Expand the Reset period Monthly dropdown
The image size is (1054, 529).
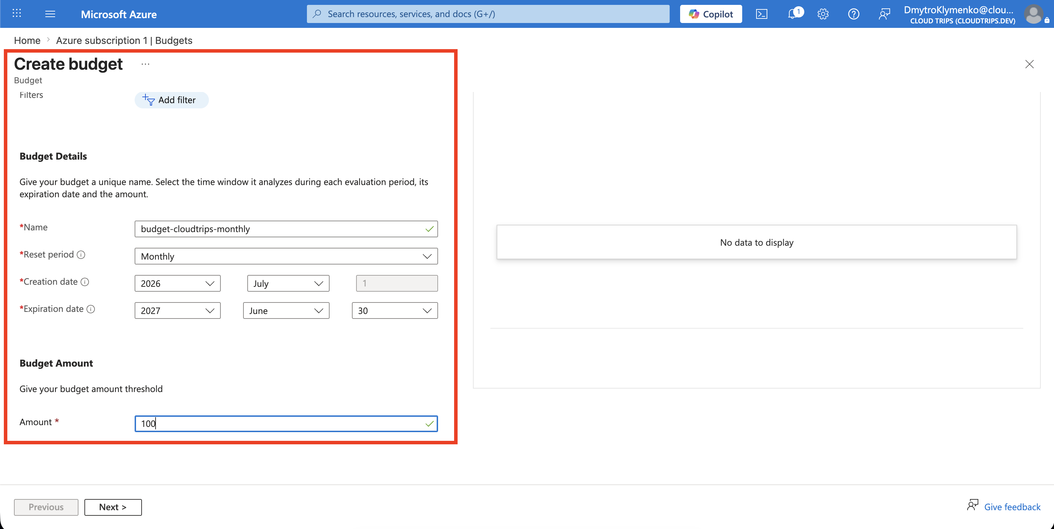tap(286, 256)
